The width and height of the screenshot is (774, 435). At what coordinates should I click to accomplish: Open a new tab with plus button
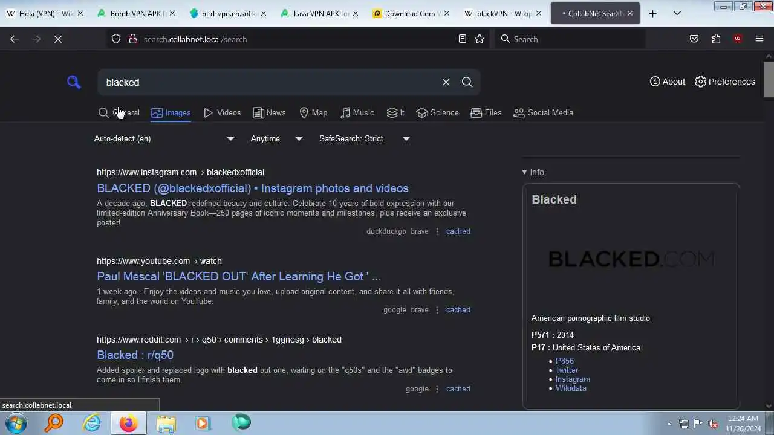click(x=652, y=13)
